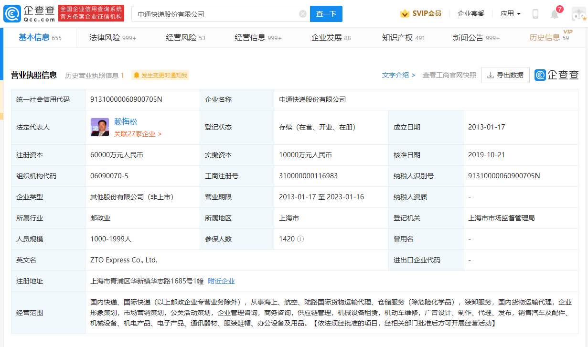Screen dimensions: 588x347
Task: Expand 文字介绍 link
Action: pyautogui.click(x=399, y=75)
